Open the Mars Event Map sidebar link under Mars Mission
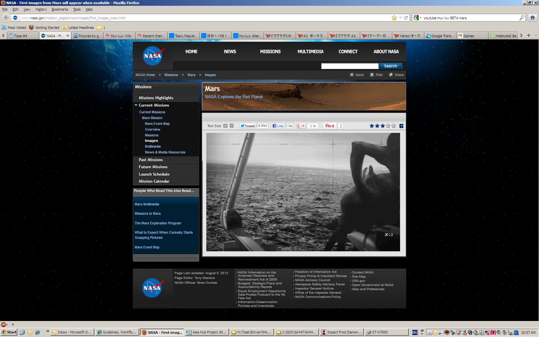Viewport: 539px width, 337px height. pos(157,124)
